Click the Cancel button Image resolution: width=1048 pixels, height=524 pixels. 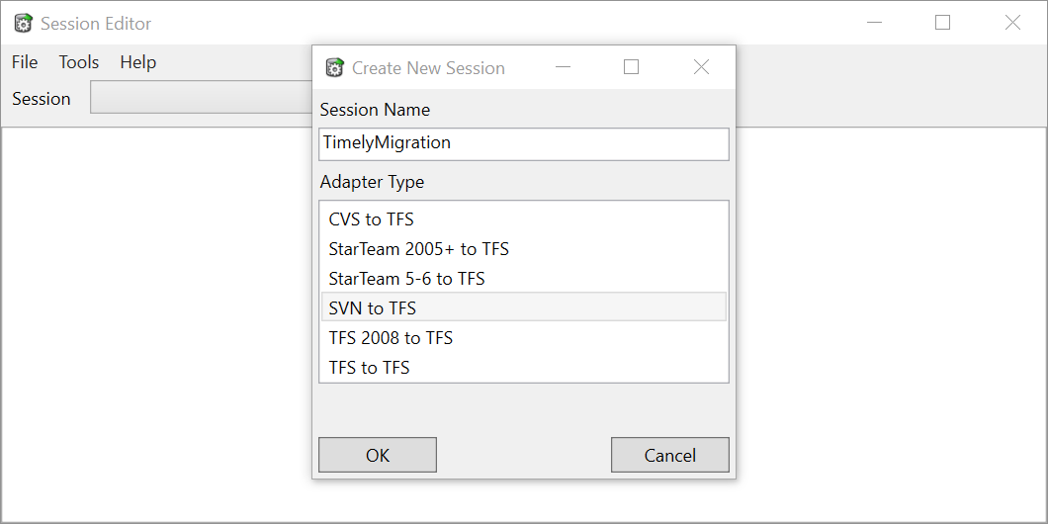pos(669,455)
